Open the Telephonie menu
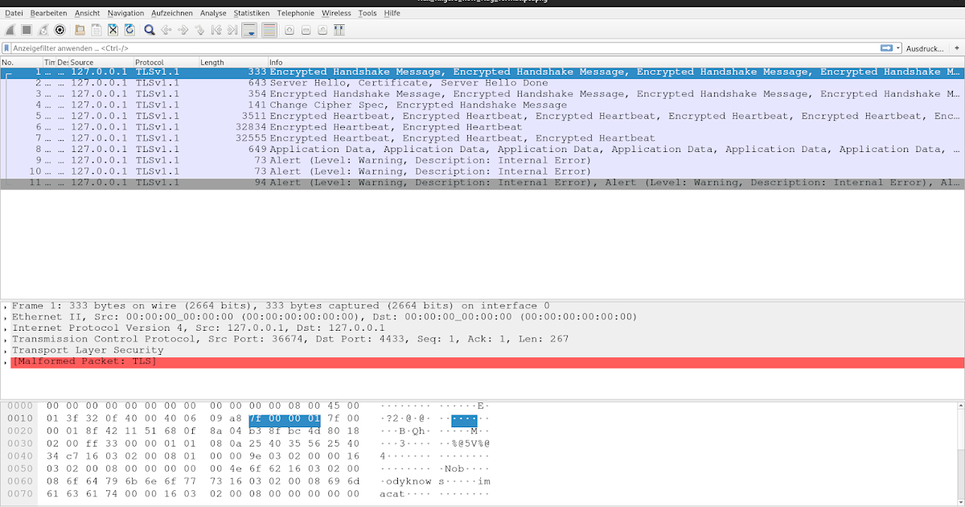The width and height of the screenshot is (965, 507). (295, 13)
